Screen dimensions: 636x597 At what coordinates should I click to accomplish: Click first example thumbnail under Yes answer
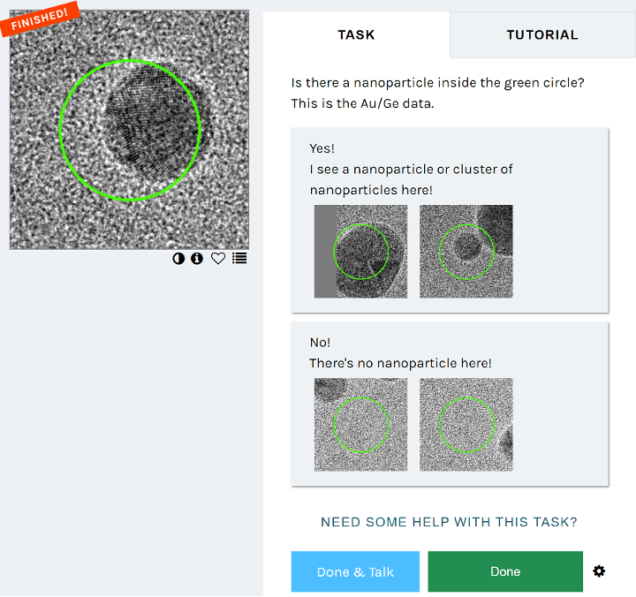[360, 252]
